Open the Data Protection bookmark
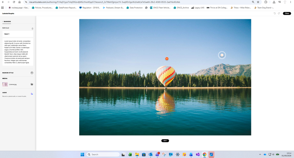Image resolution: width=294 pixels, height=158 pixels. (x=134, y=8)
